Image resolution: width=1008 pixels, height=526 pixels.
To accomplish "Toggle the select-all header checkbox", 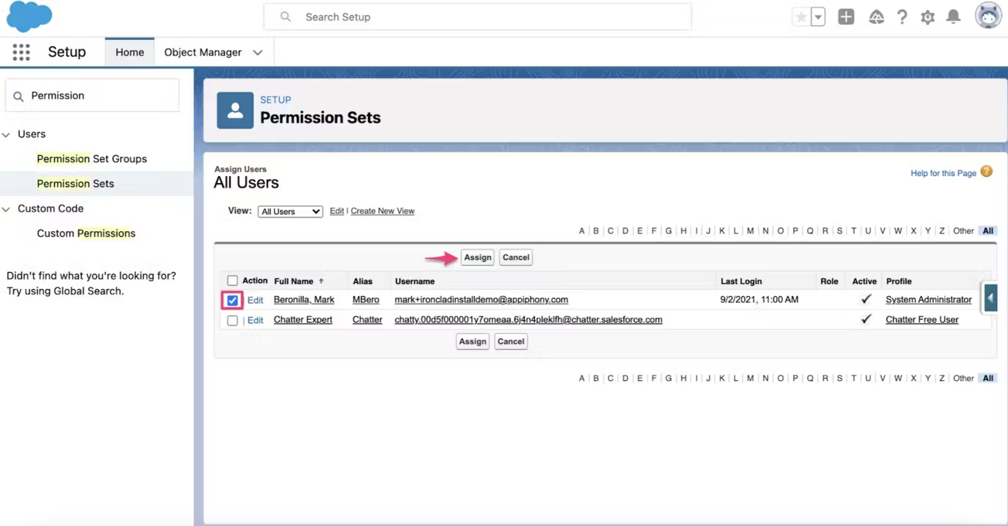I will 232,280.
